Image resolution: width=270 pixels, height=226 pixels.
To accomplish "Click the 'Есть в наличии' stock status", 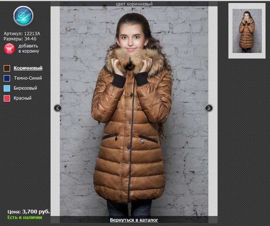I will pyautogui.click(x=24, y=217).
